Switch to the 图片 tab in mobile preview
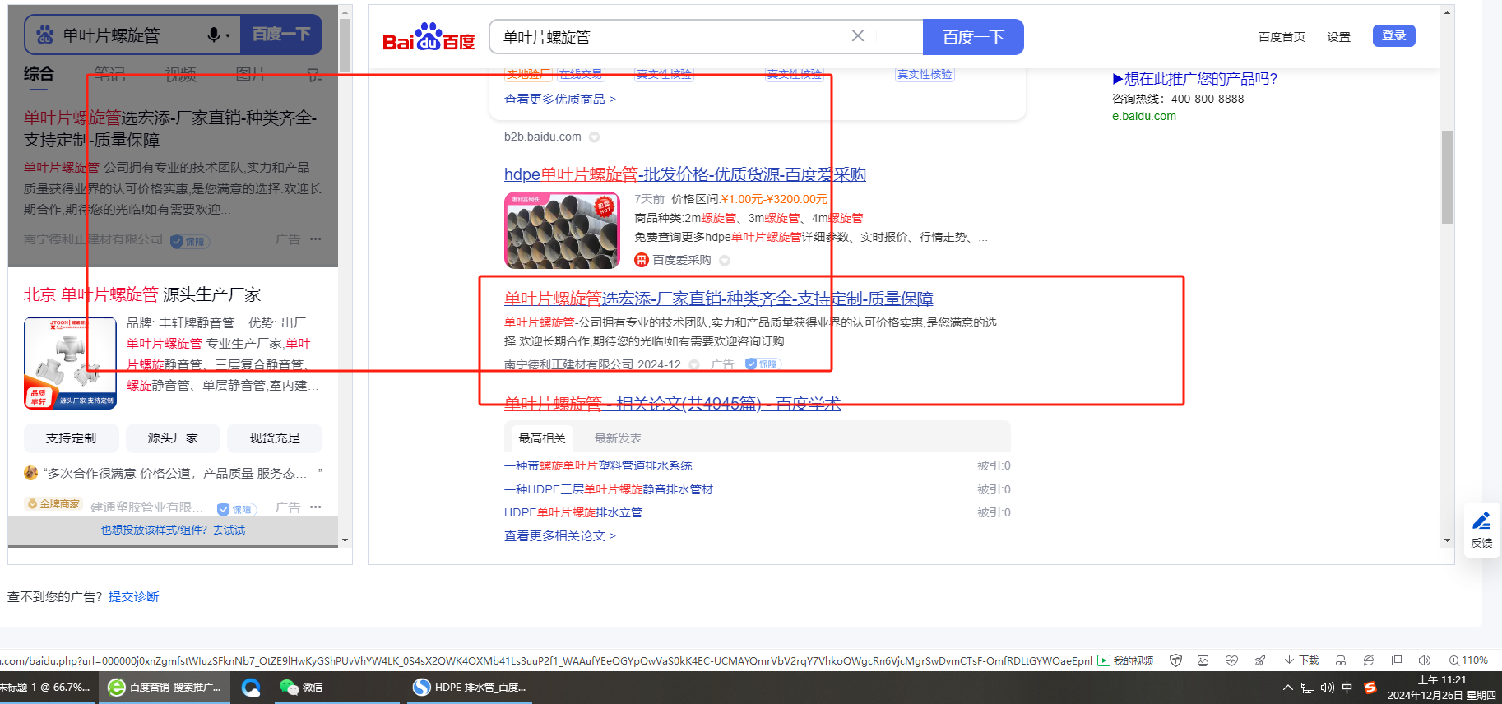This screenshot has width=1502, height=704. 251,75
